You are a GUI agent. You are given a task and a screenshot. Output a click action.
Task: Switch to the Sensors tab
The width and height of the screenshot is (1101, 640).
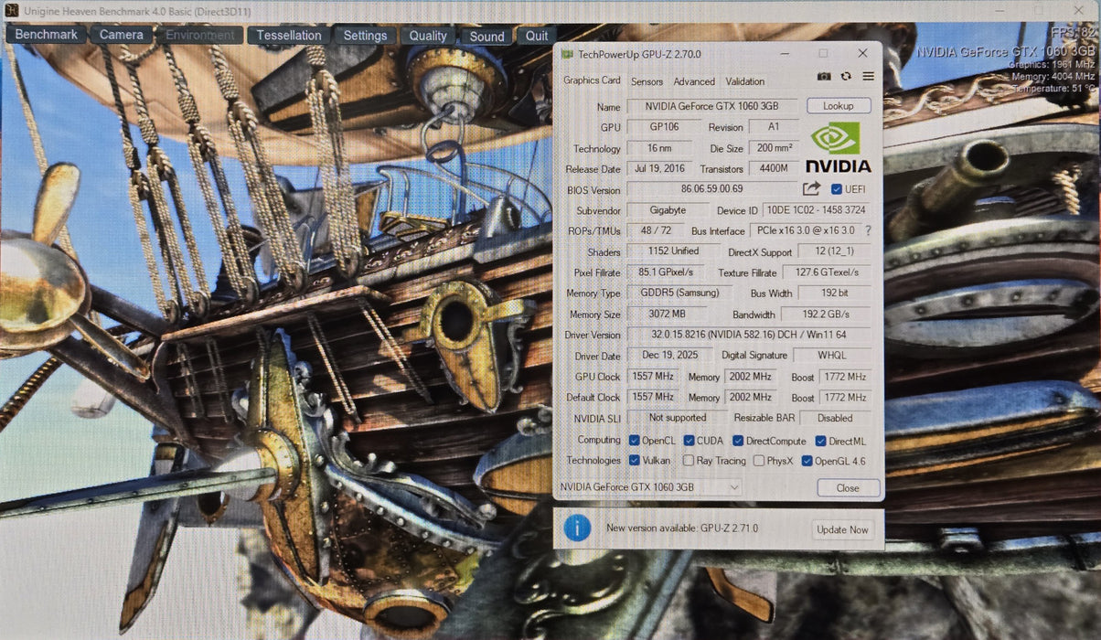[x=647, y=81]
